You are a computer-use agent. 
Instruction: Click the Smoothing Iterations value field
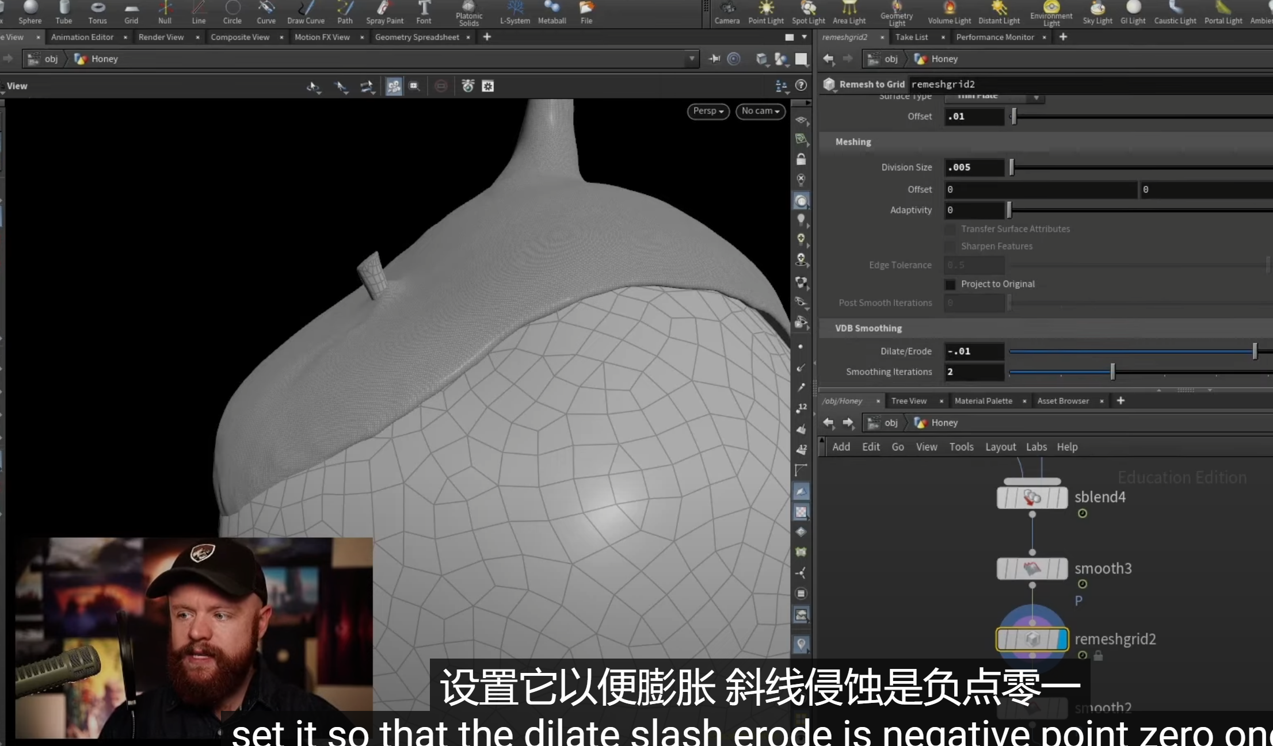(x=974, y=372)
